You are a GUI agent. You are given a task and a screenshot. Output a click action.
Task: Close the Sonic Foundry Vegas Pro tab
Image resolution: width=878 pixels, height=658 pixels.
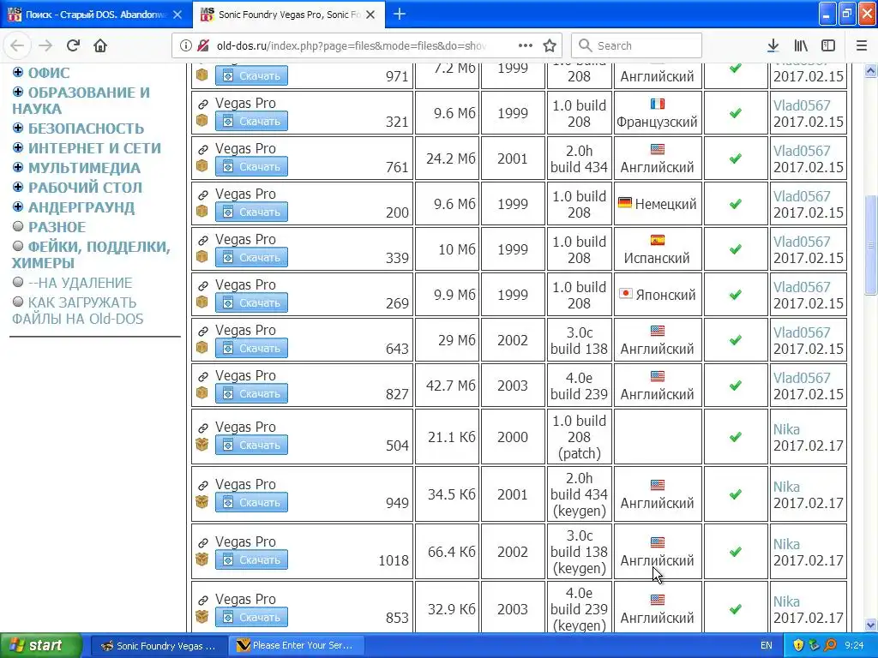click(x=370, y=15)
